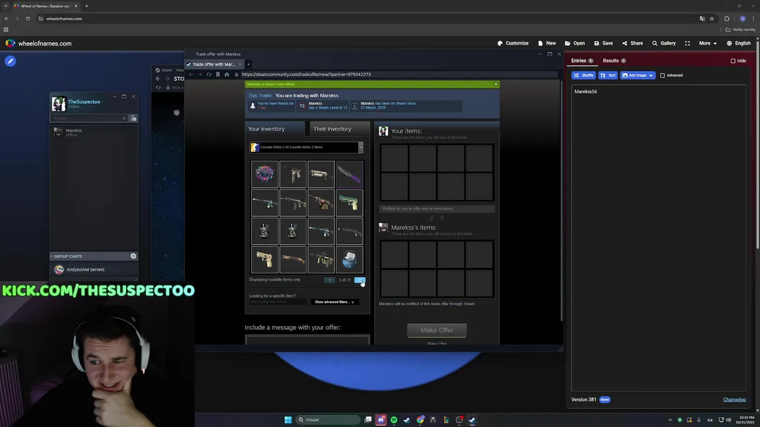760x427 pixels.
Task: Expand the Add image dropdown arrow
Action: (x=651, y=75)
